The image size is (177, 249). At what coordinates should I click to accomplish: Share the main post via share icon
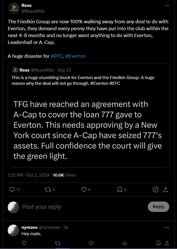[166, 189]
